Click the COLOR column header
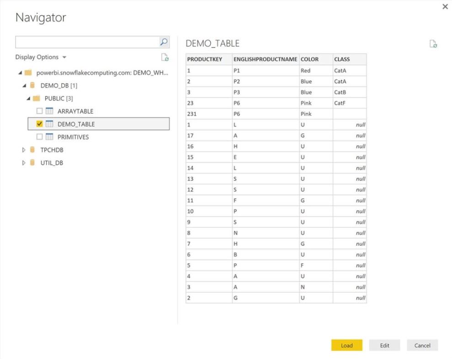Viewport: 452px width, 359px height. coord(316,59)
